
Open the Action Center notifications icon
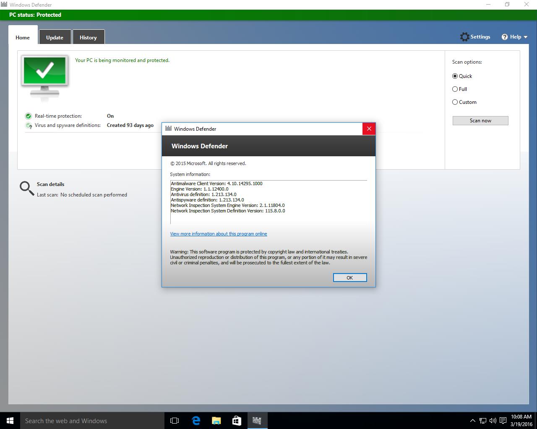point(503,421)
